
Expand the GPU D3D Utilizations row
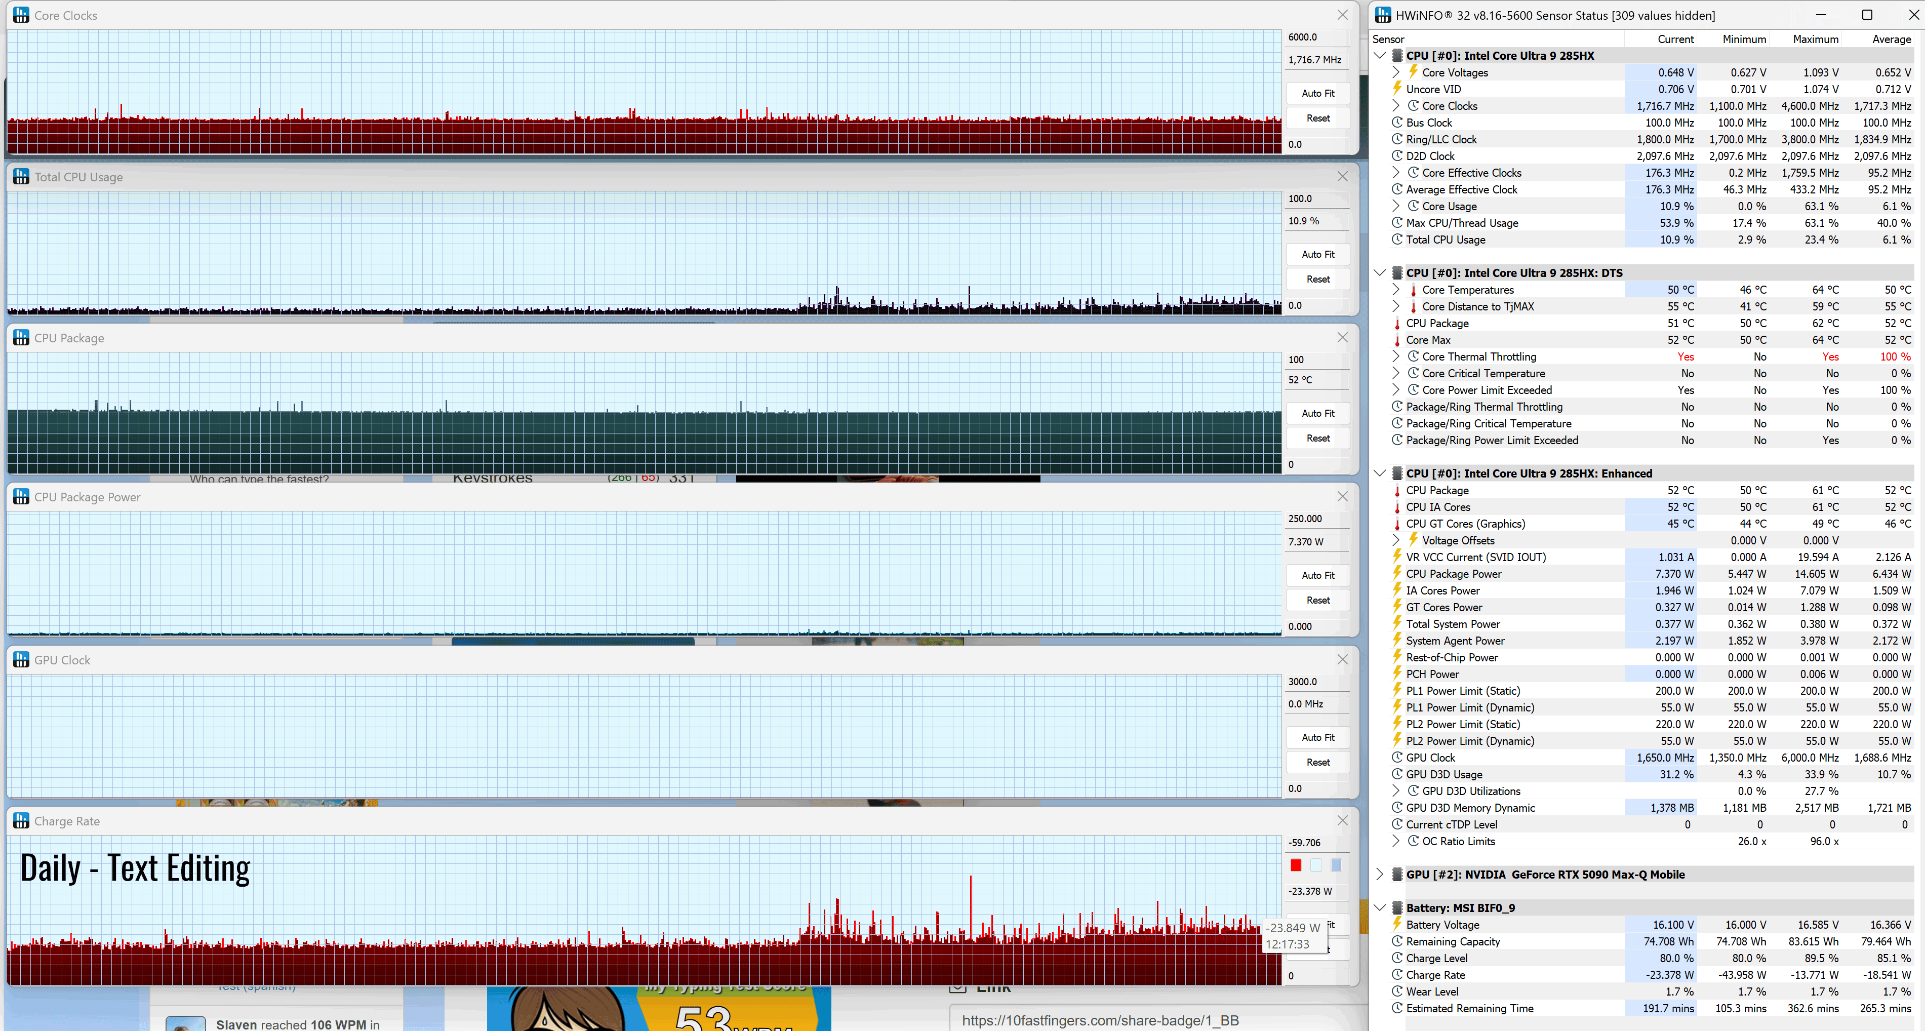click(x=1396, y=791)
